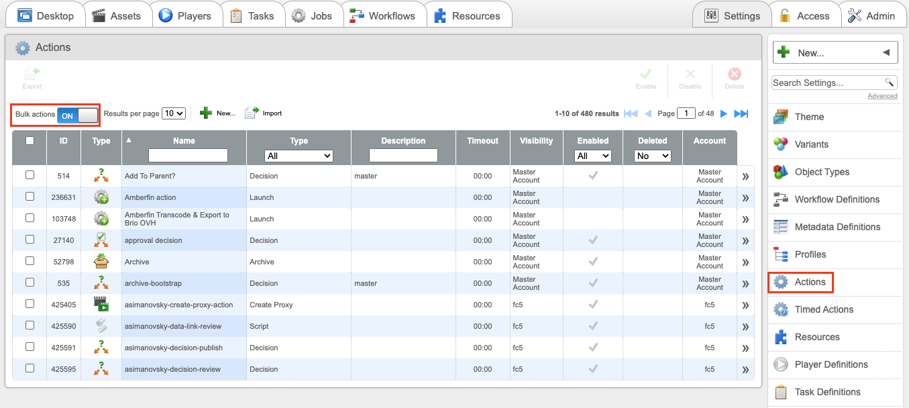Click the Workflow Definitions icon

[x=780, y=199]
